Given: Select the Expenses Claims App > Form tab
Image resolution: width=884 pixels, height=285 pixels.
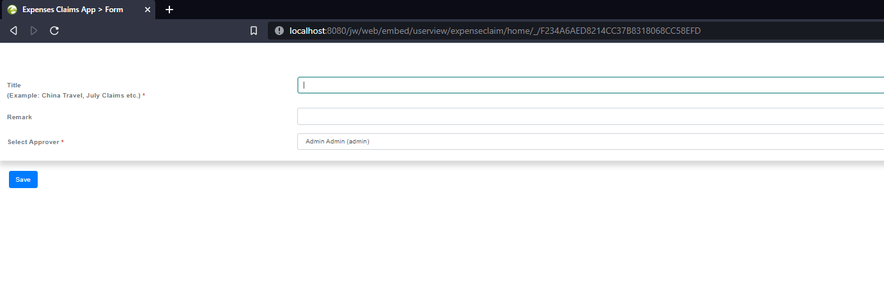Looking at the screenshot, I should 73,10.
